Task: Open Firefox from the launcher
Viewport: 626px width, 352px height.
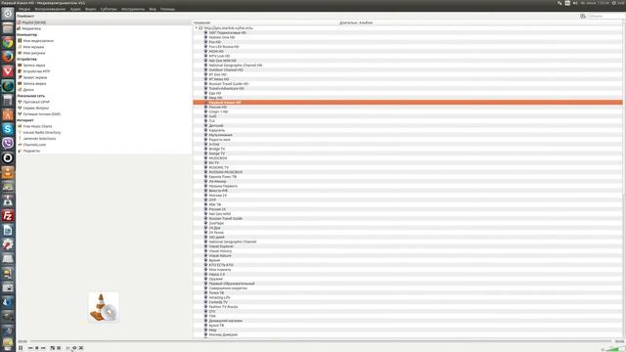Action: (x=8, y=57)
